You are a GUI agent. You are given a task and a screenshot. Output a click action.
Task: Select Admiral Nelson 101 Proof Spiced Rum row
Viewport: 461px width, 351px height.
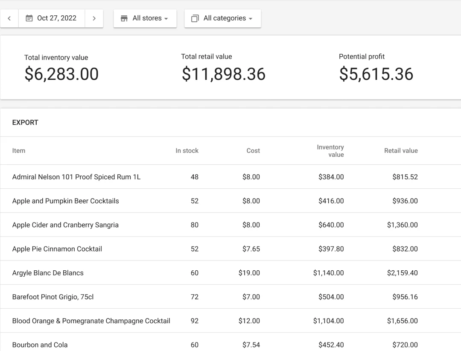click(x=76, y=177)
